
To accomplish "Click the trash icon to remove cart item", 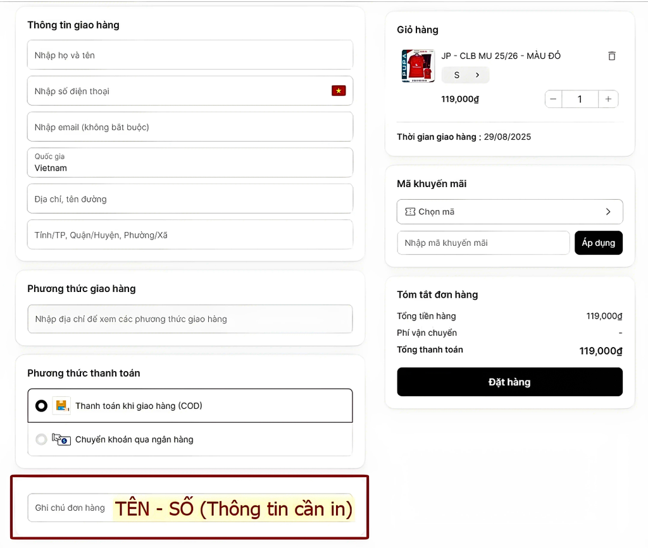I will [611, 56].
